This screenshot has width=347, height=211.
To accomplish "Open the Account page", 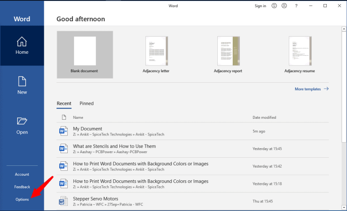I will pos(22,174).
